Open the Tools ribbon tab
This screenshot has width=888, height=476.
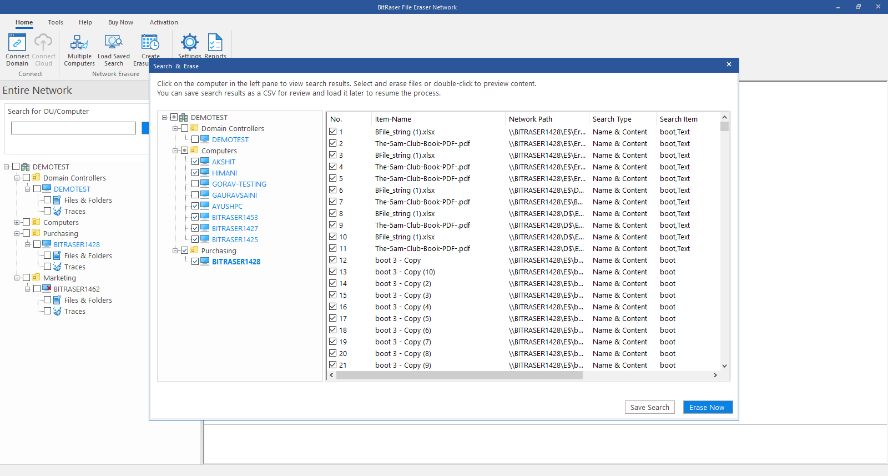[x=56, y=22]
